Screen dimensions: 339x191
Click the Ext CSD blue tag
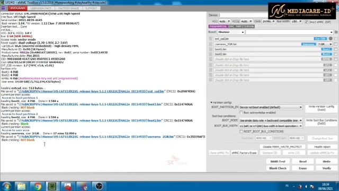(x=320, y=39)
